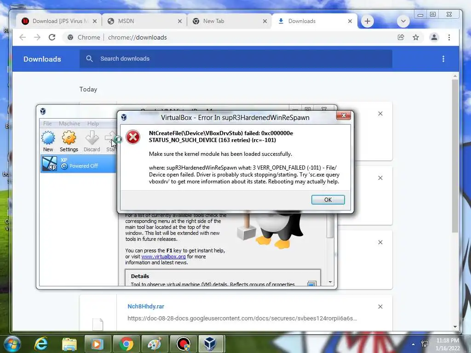Image resolution: width=471 pixels, height=353 pixels.
Task: Click the network icon in system tray
Action: [425, 344]
